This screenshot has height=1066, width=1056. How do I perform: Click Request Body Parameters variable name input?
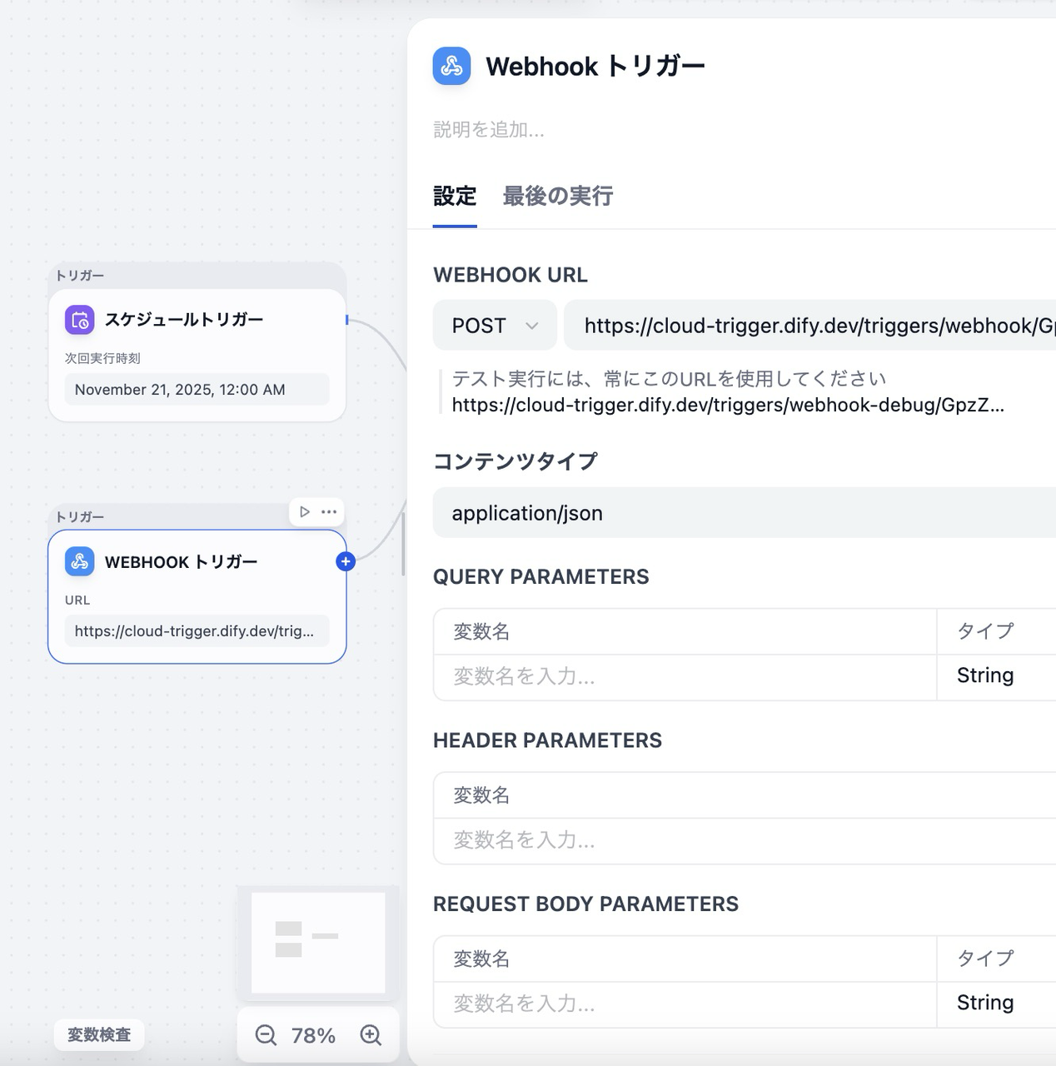(x=685, y=1004)
